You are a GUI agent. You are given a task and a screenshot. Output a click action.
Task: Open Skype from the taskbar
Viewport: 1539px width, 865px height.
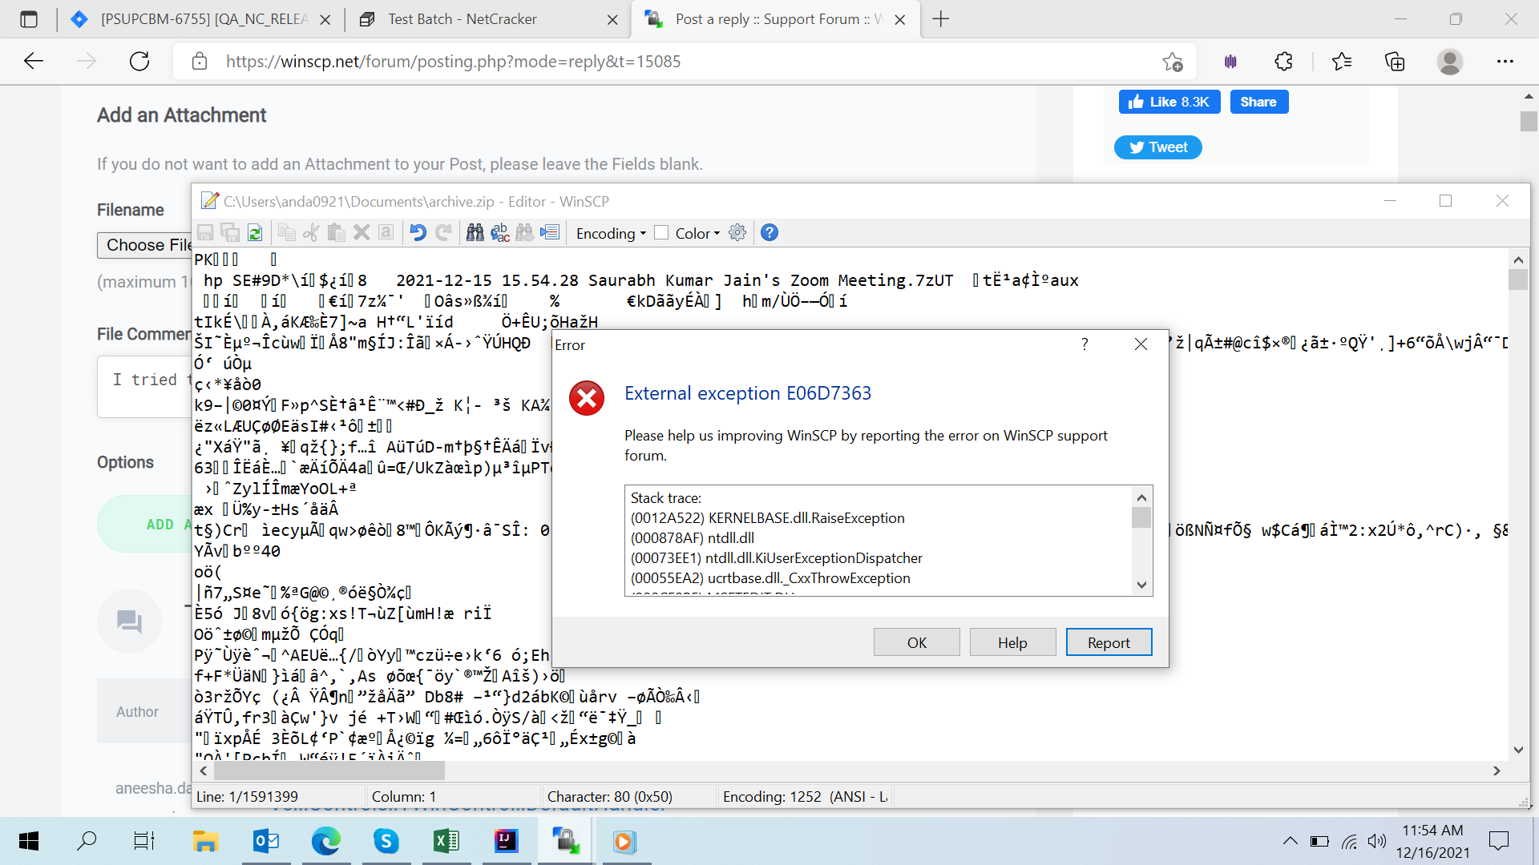tap(386, 840)
